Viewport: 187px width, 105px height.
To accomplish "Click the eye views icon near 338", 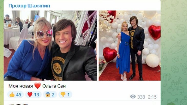I will (133, 97).
